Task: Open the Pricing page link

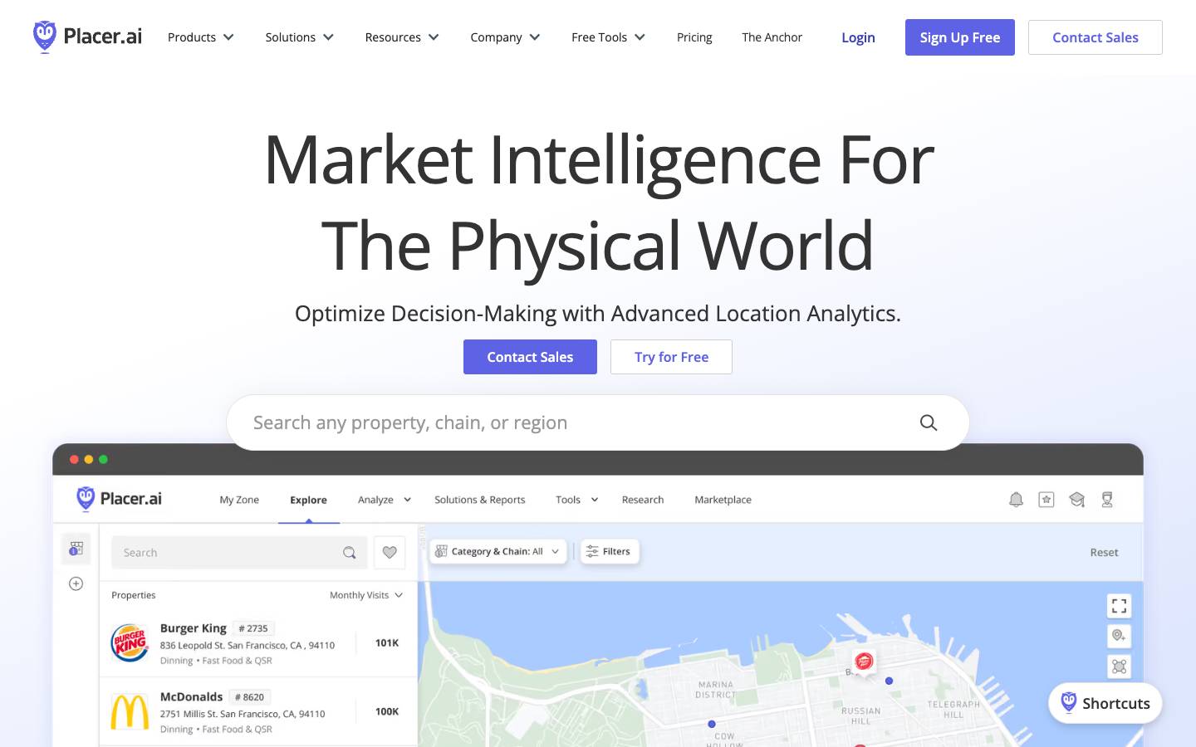Action: (x=694, y=37)
